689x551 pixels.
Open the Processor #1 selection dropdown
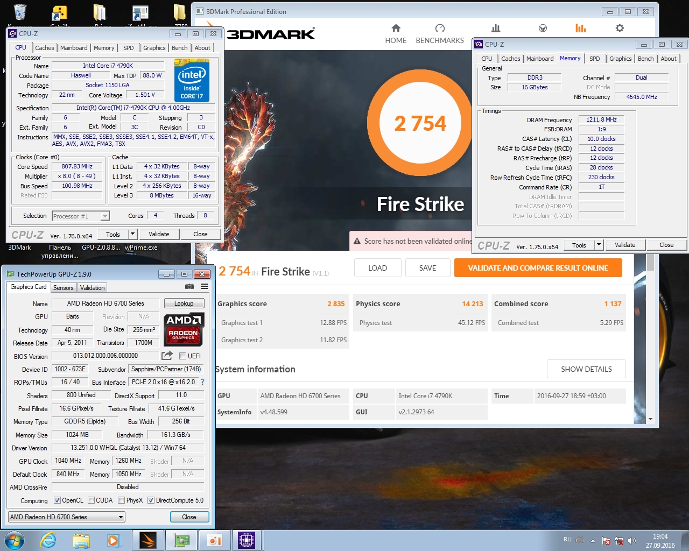pos(81,216)
